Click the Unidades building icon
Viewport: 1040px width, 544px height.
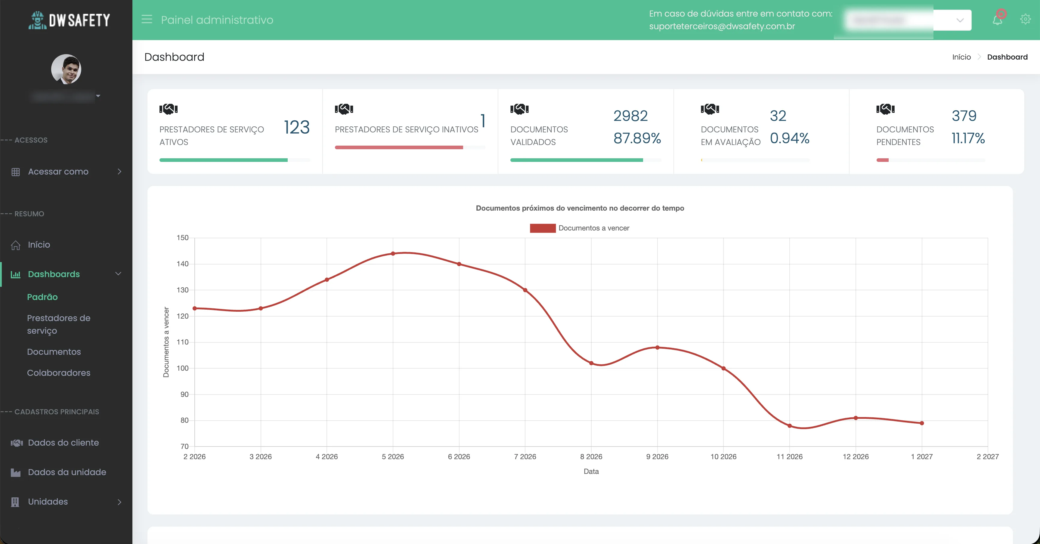point(15,502)
